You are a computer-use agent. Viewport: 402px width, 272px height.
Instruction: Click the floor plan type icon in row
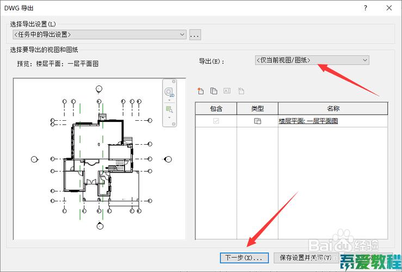(x=257, y=121)
